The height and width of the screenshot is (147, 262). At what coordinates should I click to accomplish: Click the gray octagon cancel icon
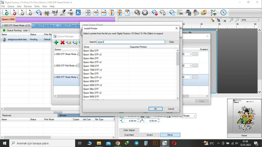(145, 13)
